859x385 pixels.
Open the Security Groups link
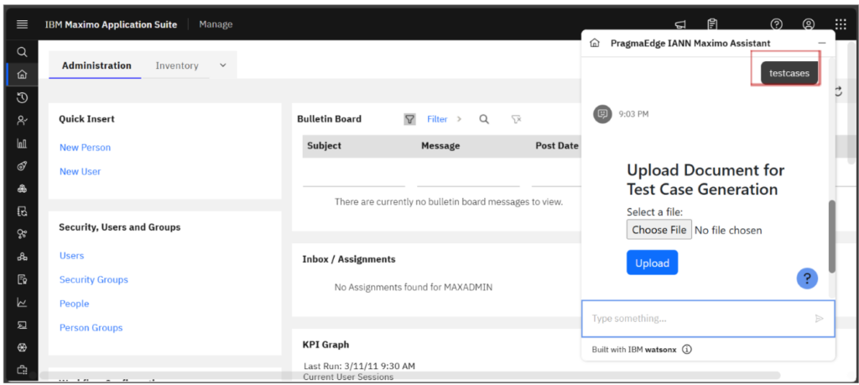coord(94,280)
